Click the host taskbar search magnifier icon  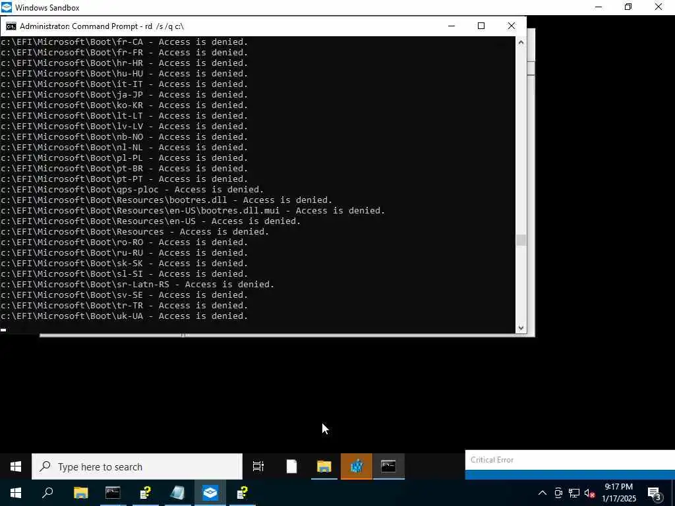click(x=47, y=493)
